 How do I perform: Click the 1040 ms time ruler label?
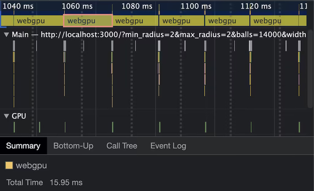(x=18, y=6)
